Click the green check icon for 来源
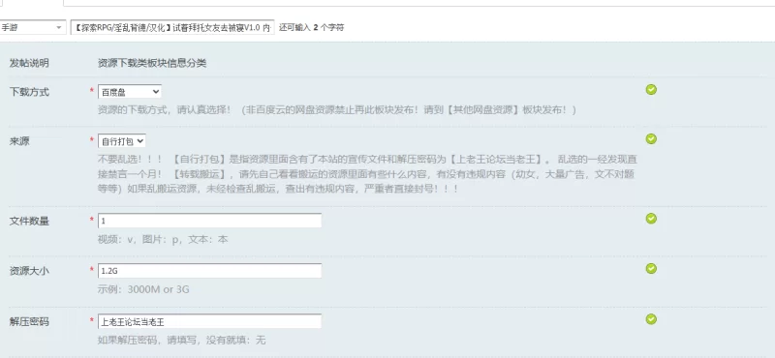Viewport: 775px width, 358px height. point(651,138)
